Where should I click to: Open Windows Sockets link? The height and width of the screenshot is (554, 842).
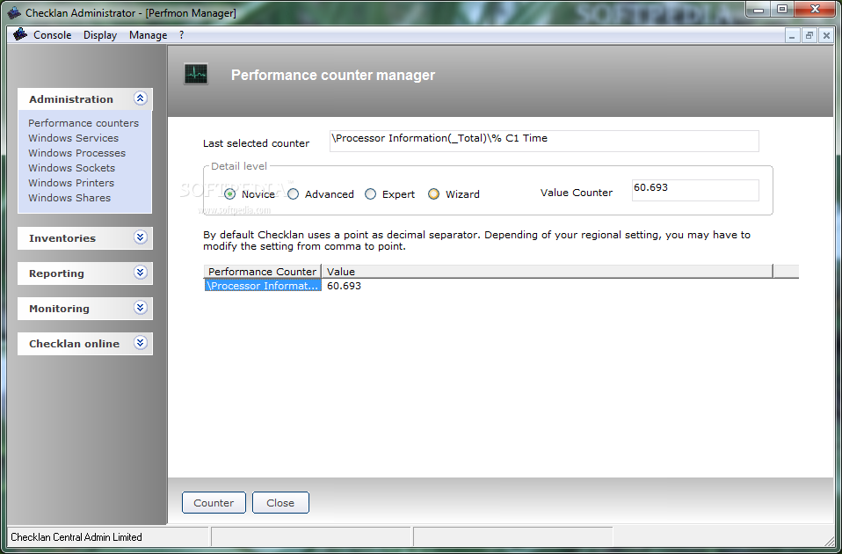pyautogui.click(x=71, y=168)
